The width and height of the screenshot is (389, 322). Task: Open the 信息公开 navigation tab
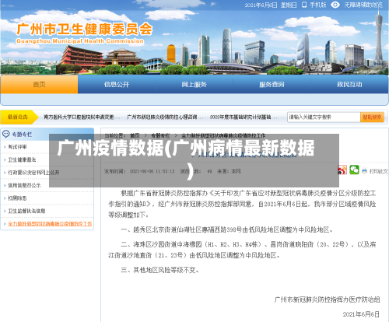pos(117,84)
